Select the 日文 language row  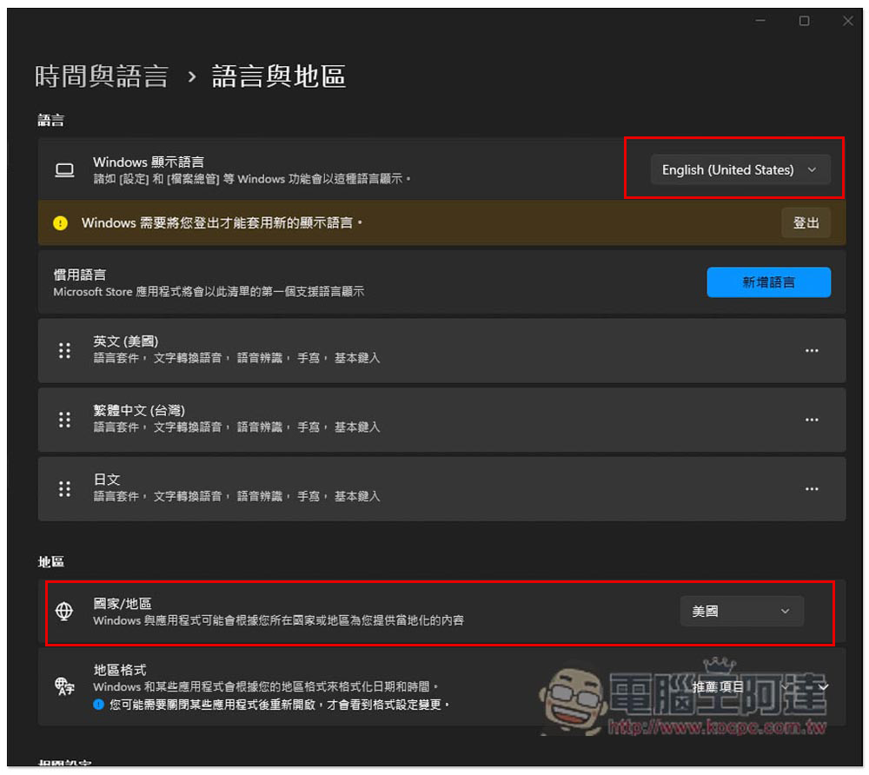441,489
